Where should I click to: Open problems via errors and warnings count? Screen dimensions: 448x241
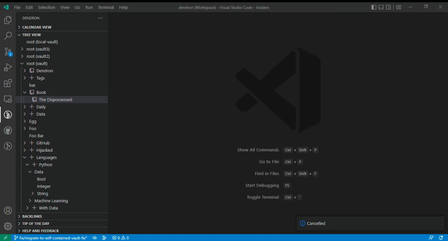(x=120, y=238)
